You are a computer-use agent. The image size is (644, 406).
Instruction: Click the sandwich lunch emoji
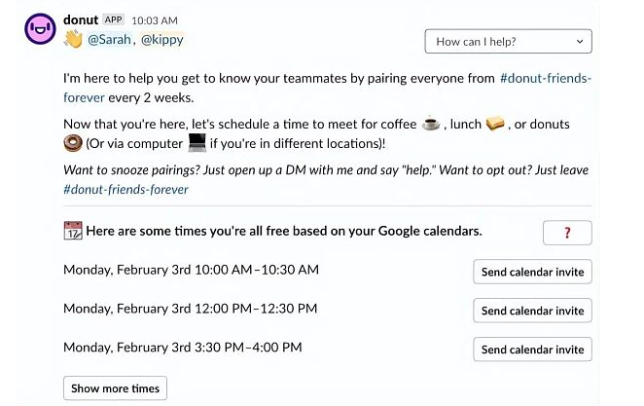tap(495, 124)
